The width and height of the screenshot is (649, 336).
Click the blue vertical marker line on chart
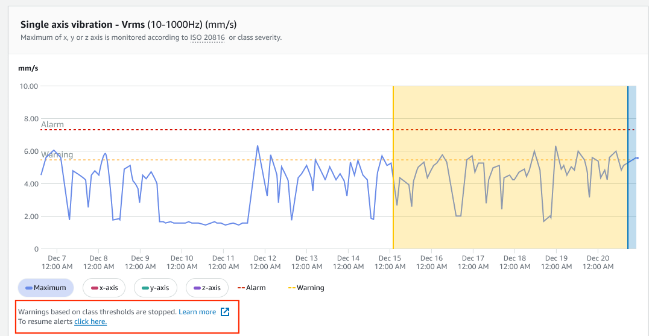pyautogui.click(x=628, y=167)
